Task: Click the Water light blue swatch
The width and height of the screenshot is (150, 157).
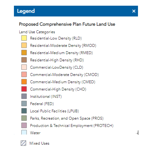Action: 24,132
